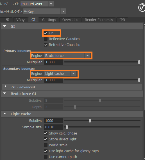145x160 pixels.
Task: Click the 使用するレンダラ label
Action: click(11, 11)
